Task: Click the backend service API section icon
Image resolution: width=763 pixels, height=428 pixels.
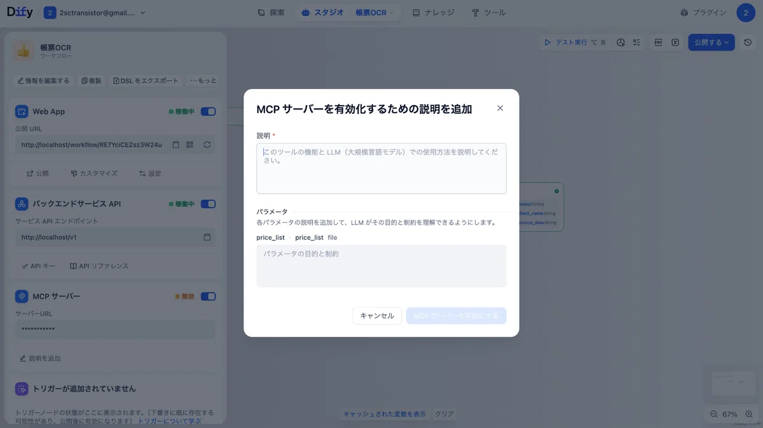Action: coord(22,204)
